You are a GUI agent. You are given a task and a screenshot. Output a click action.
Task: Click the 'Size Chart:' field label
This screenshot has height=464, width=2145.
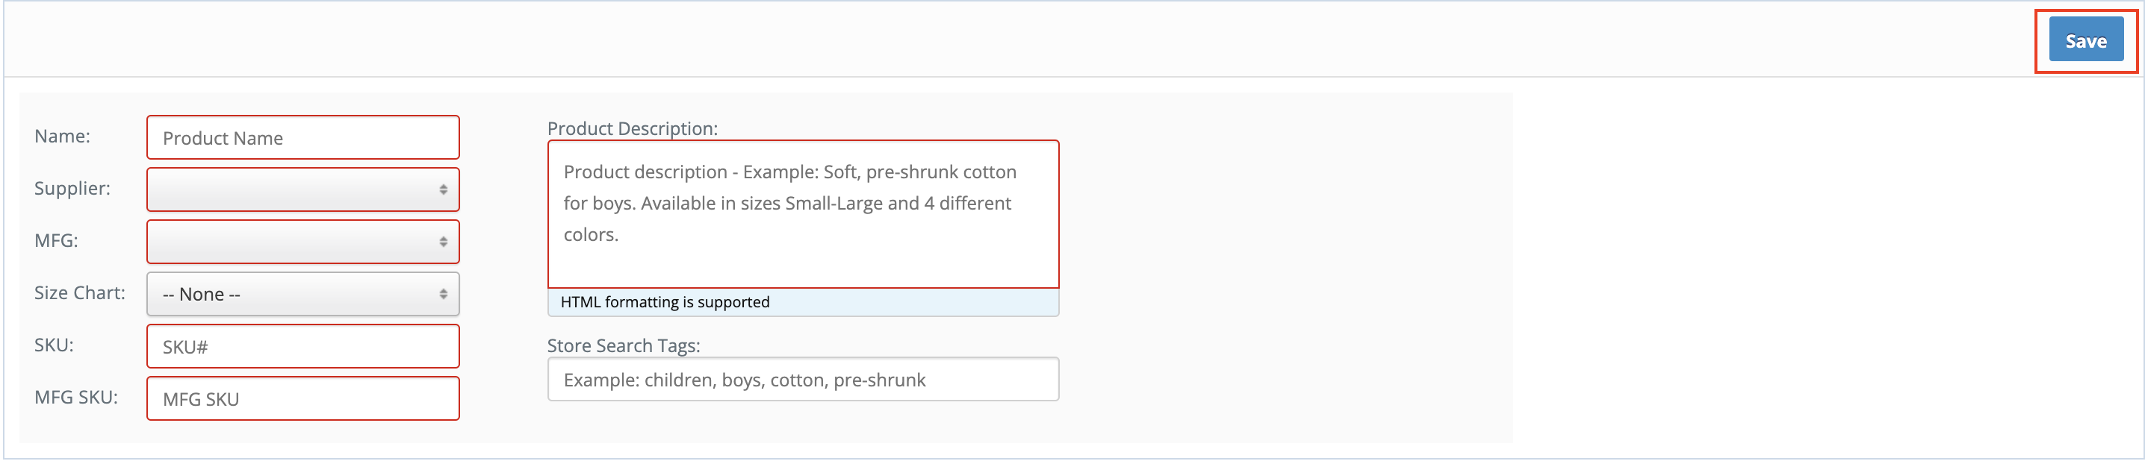pos(79,293)
